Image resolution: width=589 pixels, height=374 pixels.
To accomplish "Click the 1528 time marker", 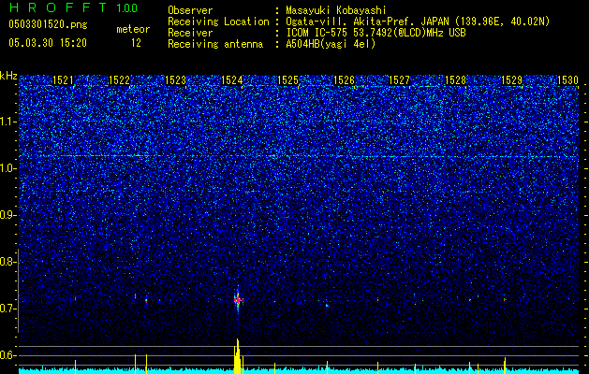I will (x=455, y=80).
